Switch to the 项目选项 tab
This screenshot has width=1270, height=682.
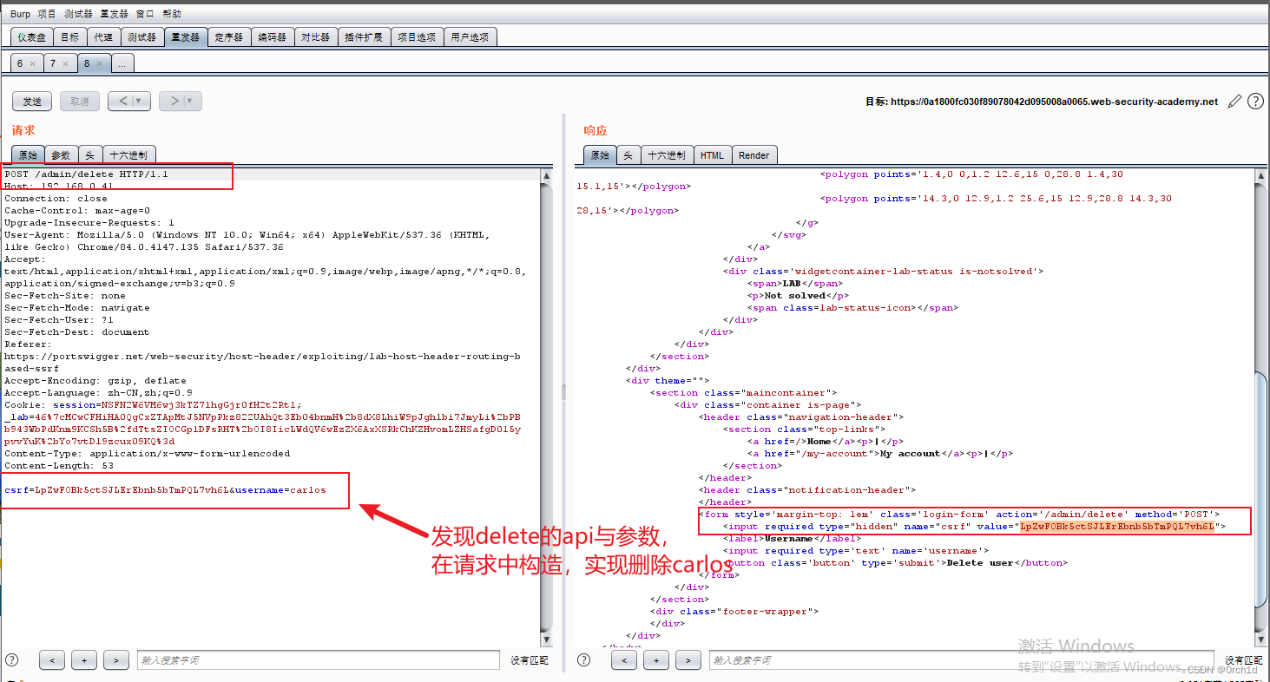point(417,37)
